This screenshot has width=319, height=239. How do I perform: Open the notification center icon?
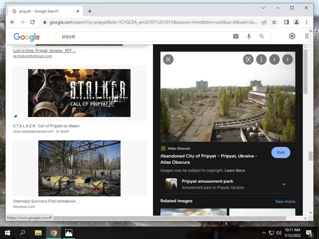pyautogui.click(x=309, y=233)
